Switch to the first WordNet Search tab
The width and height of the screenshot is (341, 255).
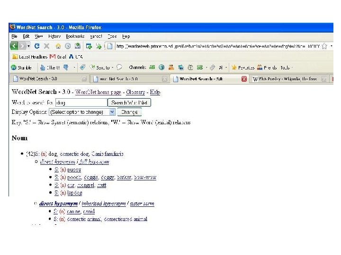click(49, 79)
